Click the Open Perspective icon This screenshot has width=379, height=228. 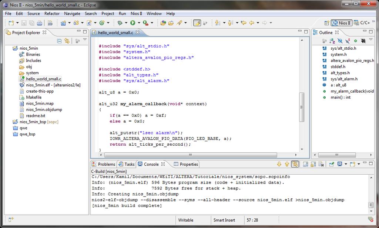(327, 23)
